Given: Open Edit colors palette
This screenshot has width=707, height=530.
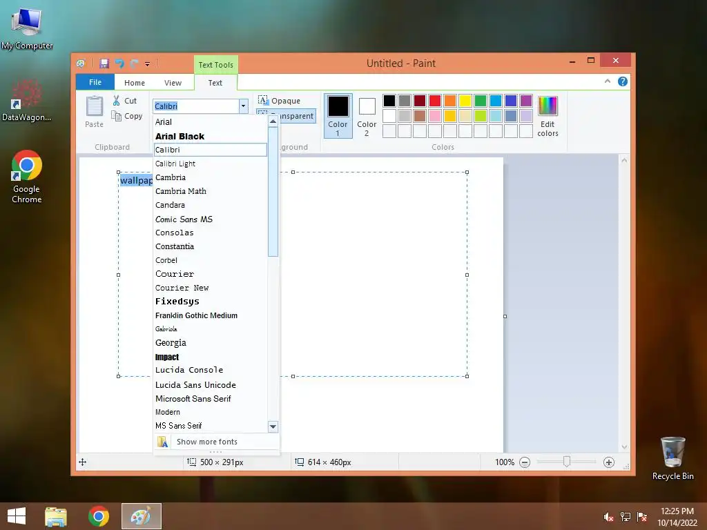Looking at the screenshot, I should (x=548, y=116).
